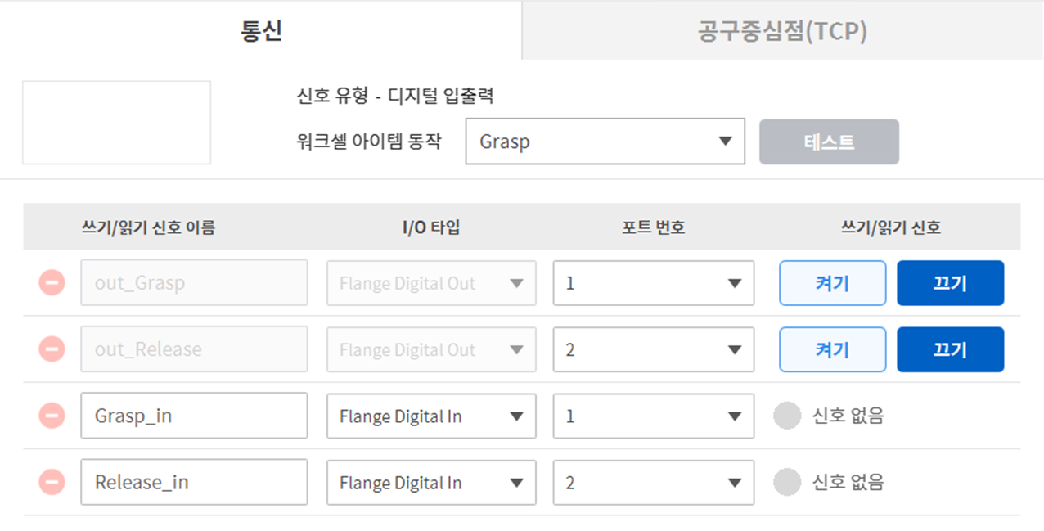Turn off (끄기) the out_Release signal
Viewport: 1044px width, 531px height.
950,349
